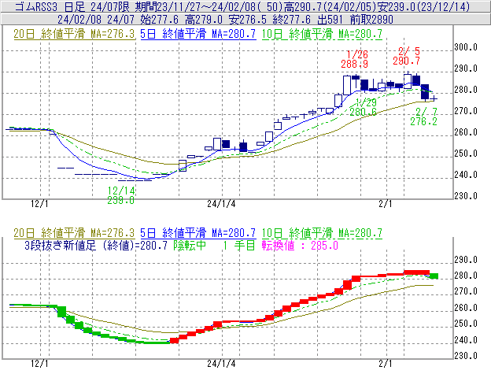
Task: Click the 終277.6 closing price in quote line
Action: pos(292,20)
